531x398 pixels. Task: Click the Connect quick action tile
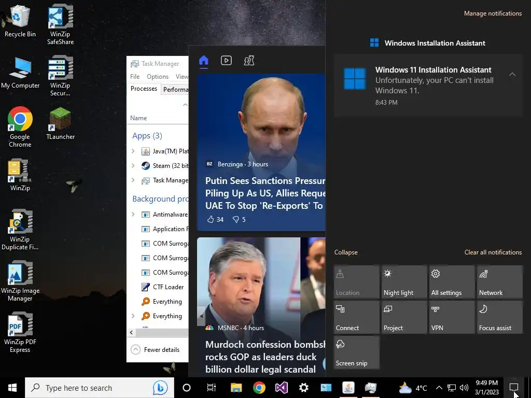click(x=357, y=317)
